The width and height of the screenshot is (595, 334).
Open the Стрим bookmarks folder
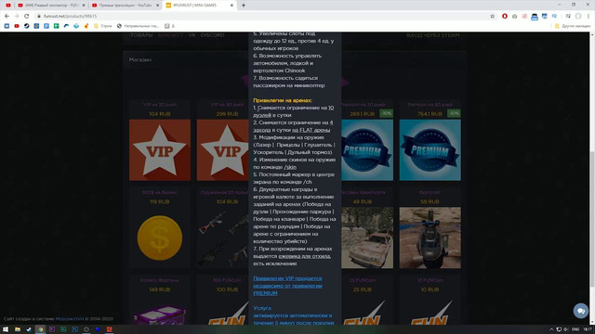(103, 26)
